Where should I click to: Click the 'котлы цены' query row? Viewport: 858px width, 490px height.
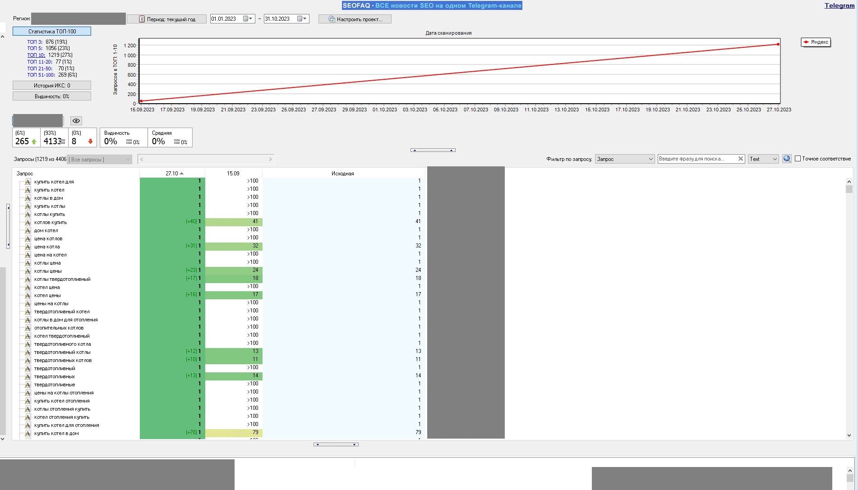point(219,271)
